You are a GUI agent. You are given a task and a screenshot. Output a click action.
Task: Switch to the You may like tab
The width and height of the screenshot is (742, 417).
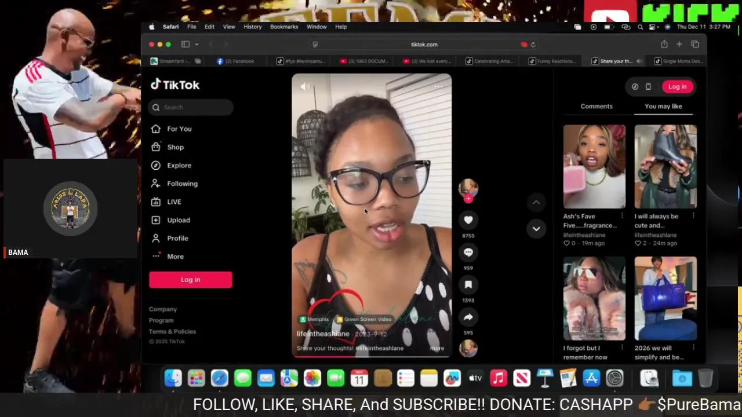663,106
